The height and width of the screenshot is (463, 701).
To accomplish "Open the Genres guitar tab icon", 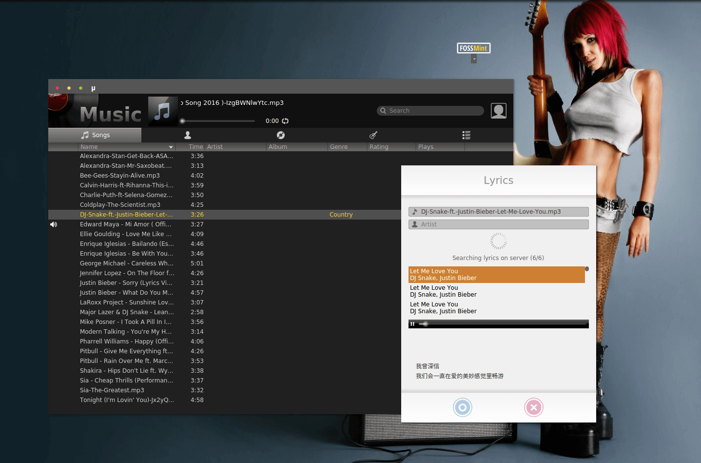I will point(373,135).
